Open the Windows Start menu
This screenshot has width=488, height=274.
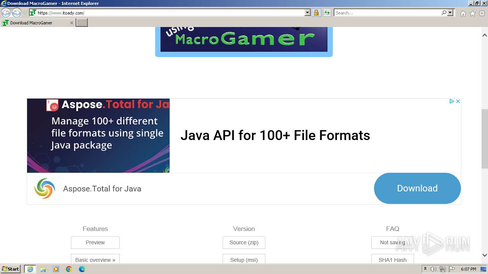tap(11, 269)
